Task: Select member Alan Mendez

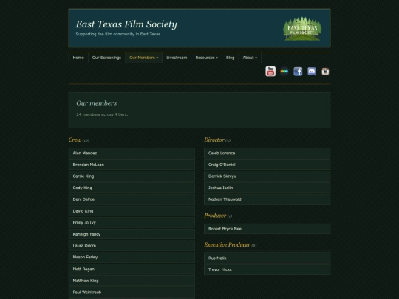Action: [x=132, y=153]
